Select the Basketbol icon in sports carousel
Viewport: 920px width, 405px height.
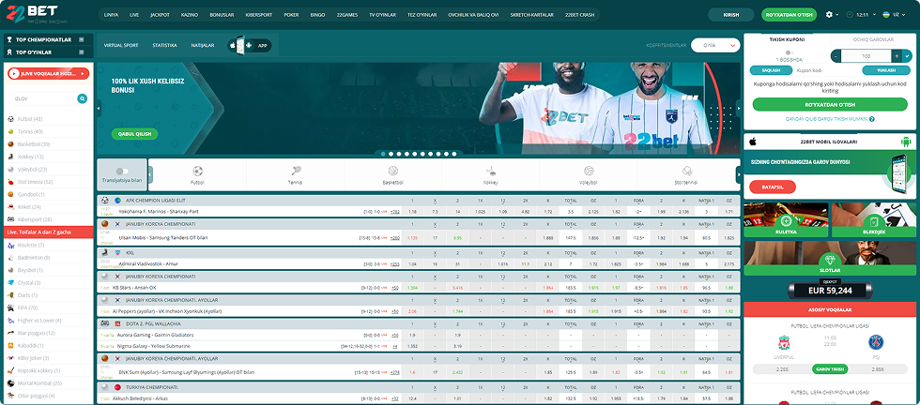(x=392, y=172)
